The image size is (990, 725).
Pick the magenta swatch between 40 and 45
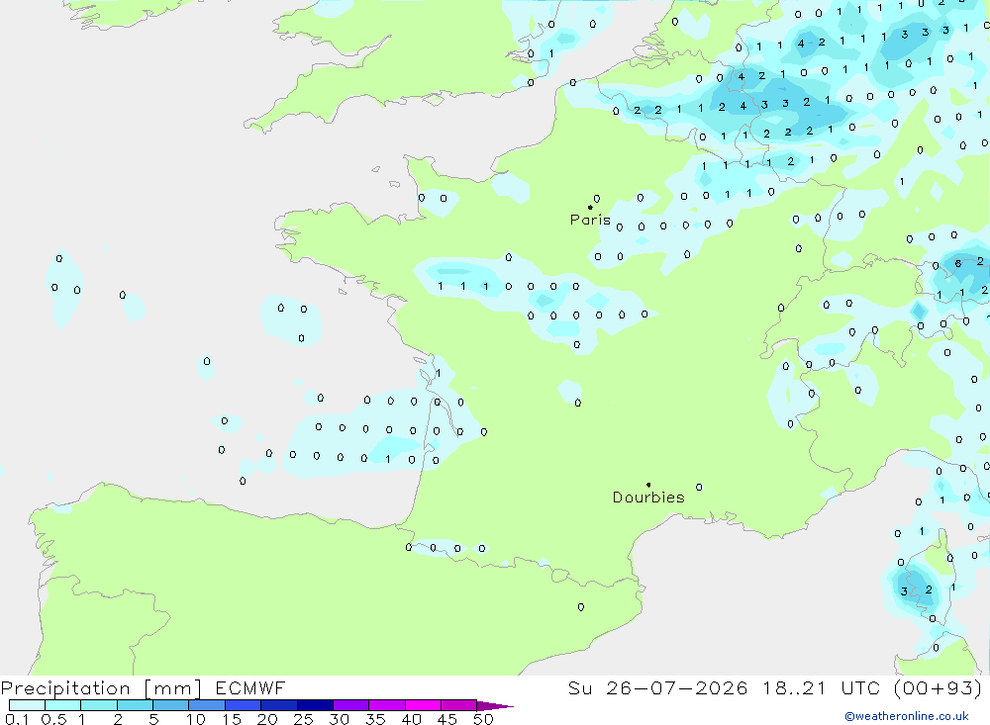point(423,705)
